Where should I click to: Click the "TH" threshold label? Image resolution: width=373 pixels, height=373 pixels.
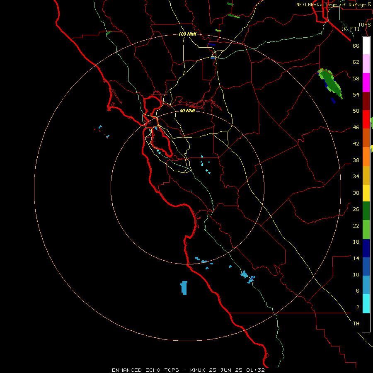356,324
